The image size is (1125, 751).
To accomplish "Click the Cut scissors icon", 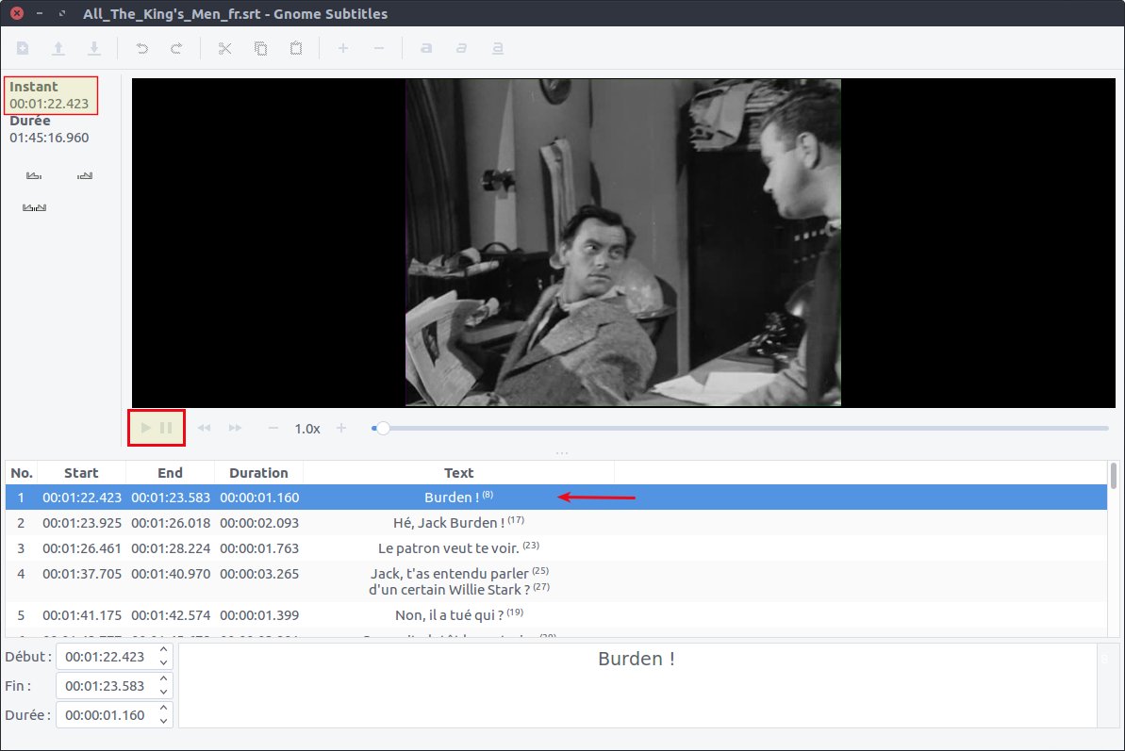I will pyautogui.click(x=225, y=48).
